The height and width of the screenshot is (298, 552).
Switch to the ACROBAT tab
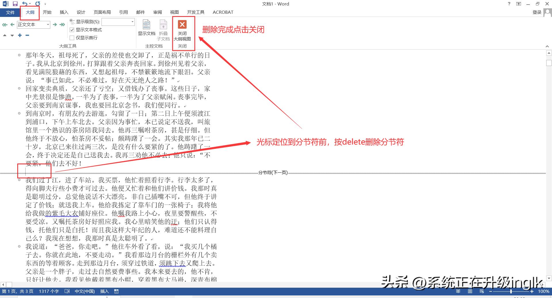223,12
